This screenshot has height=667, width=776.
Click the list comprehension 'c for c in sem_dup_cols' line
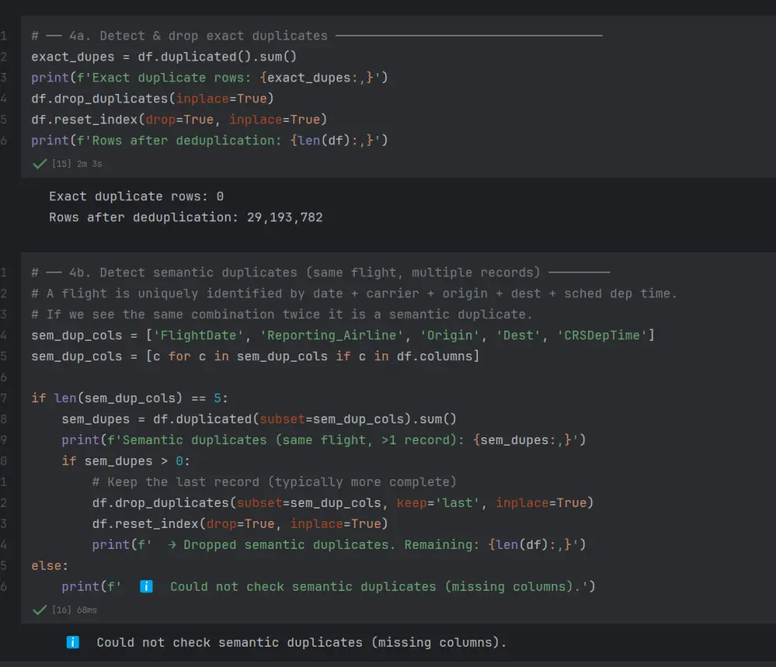click(255, 356)
